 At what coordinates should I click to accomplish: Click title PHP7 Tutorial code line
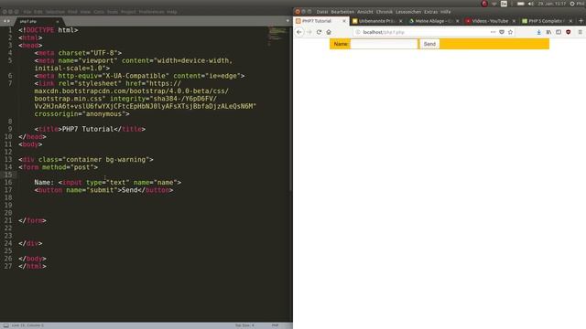tap(90, 129)
